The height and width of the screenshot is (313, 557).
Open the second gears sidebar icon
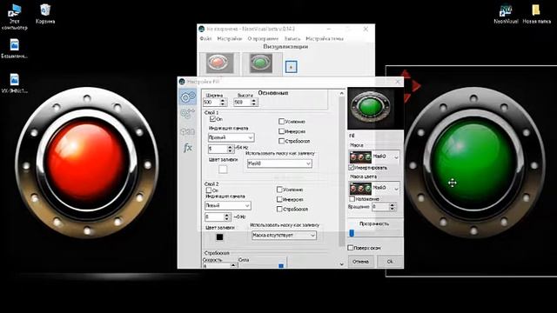coord(188,114)
